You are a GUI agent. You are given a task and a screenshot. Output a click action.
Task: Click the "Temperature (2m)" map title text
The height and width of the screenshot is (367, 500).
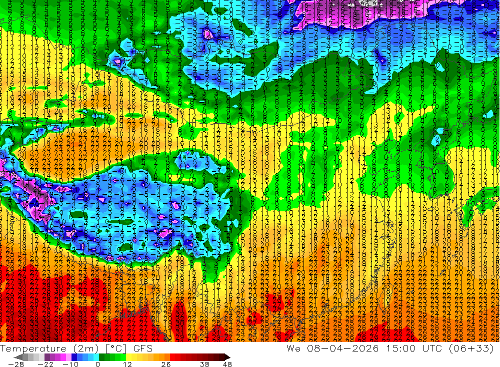(49, 348)
